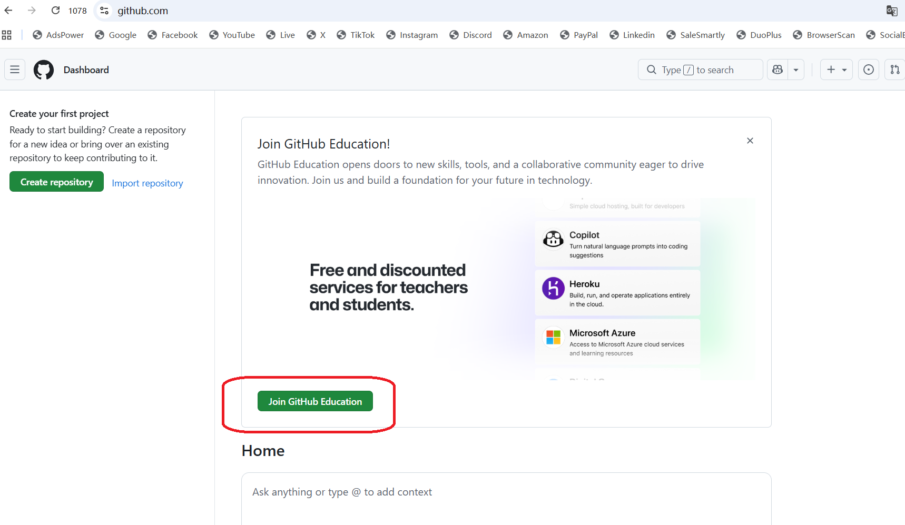Viewport: 905px width, 525px height.
Task: Click the Google Translate icon
Action: click(x=891, y=11)
